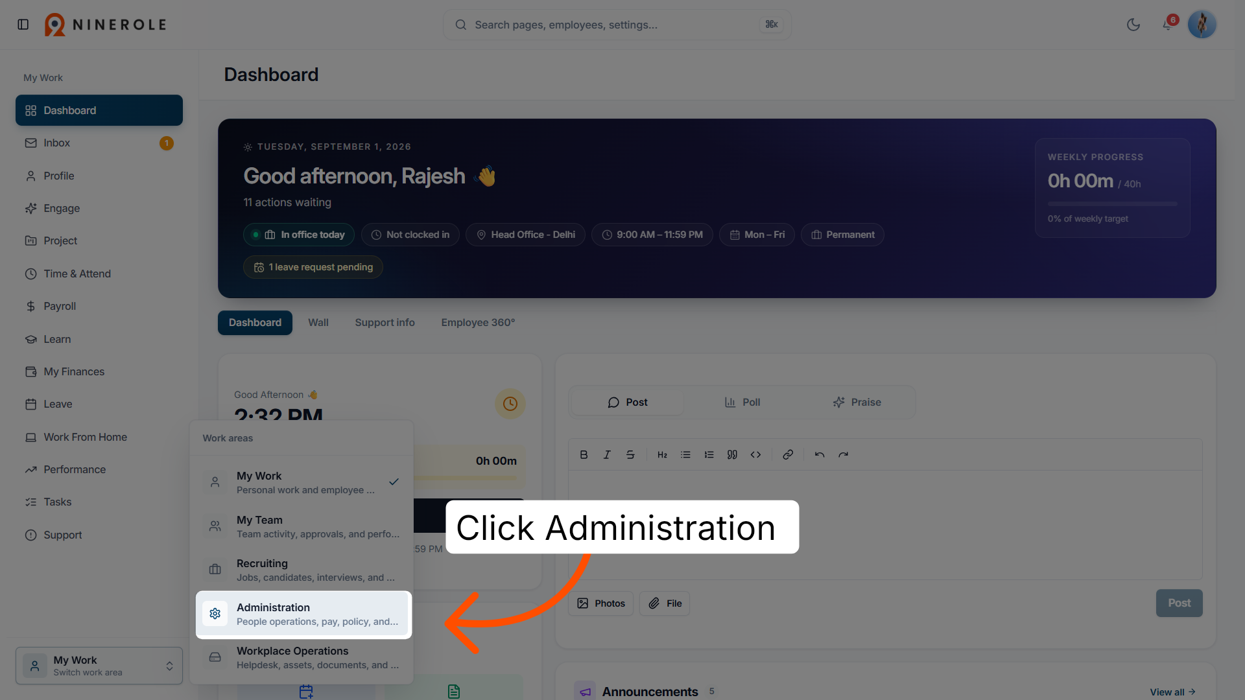Click Administration gear icon

click(215, 614)
